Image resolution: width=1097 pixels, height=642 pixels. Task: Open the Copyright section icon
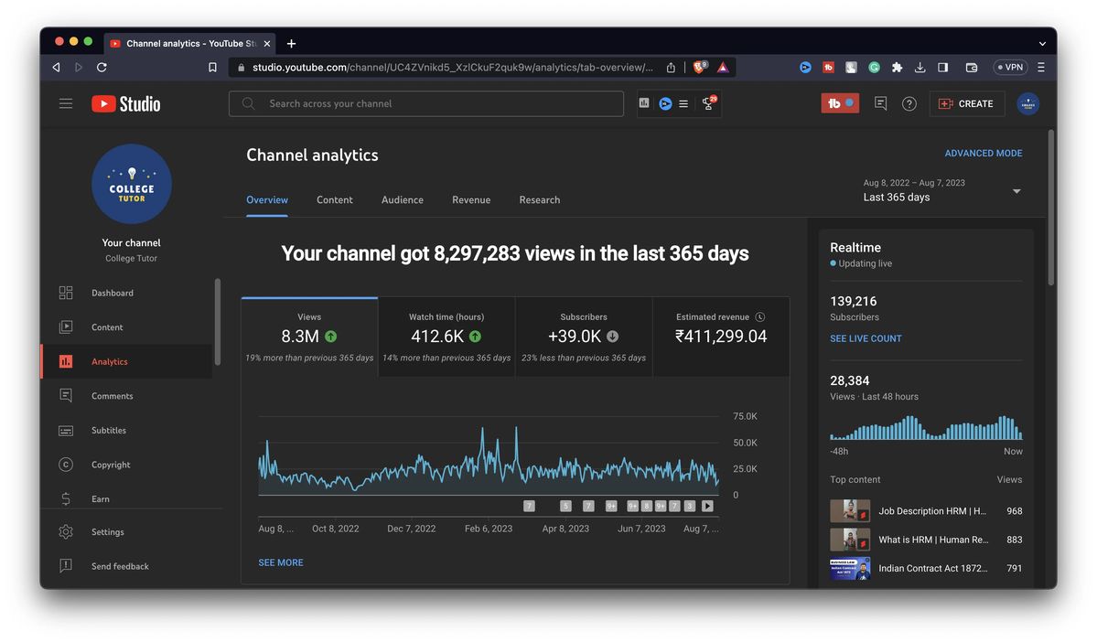[65, 464]
